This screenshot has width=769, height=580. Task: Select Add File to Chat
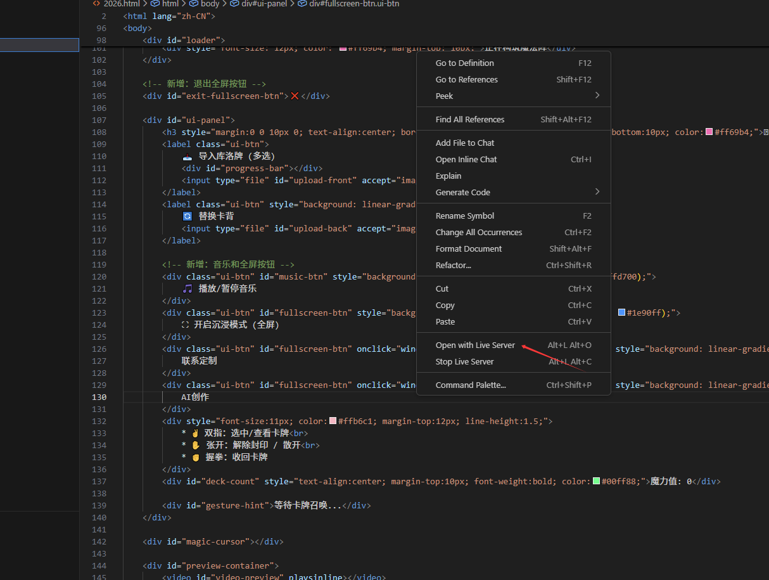point(464,143)
